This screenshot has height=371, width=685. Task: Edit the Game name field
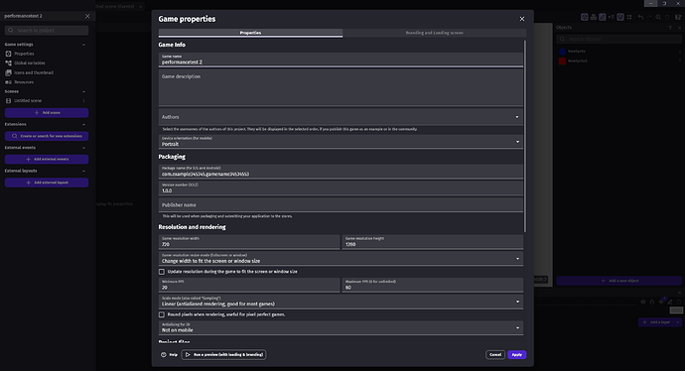click(x=341, y=61)
